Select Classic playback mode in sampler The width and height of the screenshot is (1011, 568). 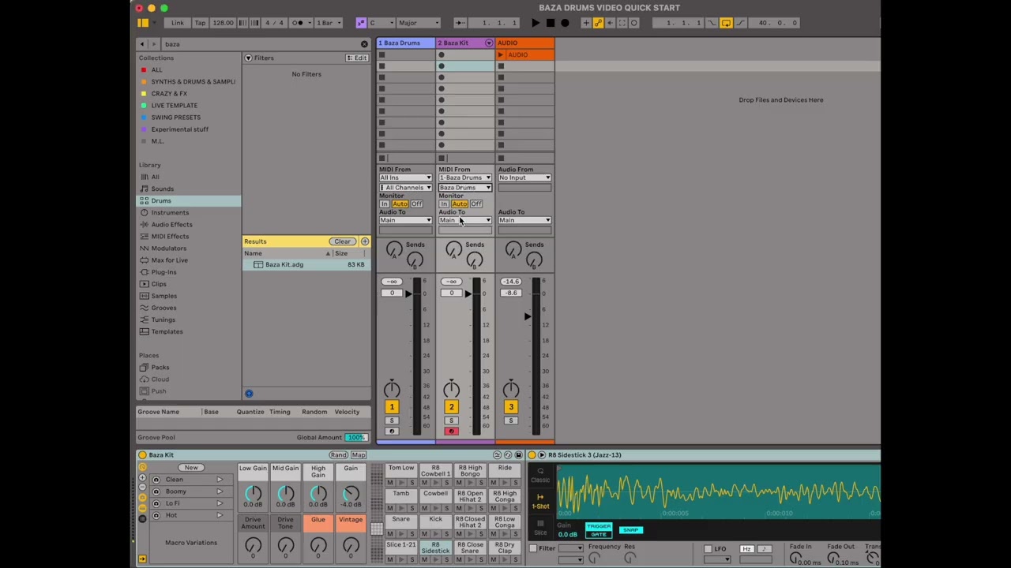click(x=540, y=476)
